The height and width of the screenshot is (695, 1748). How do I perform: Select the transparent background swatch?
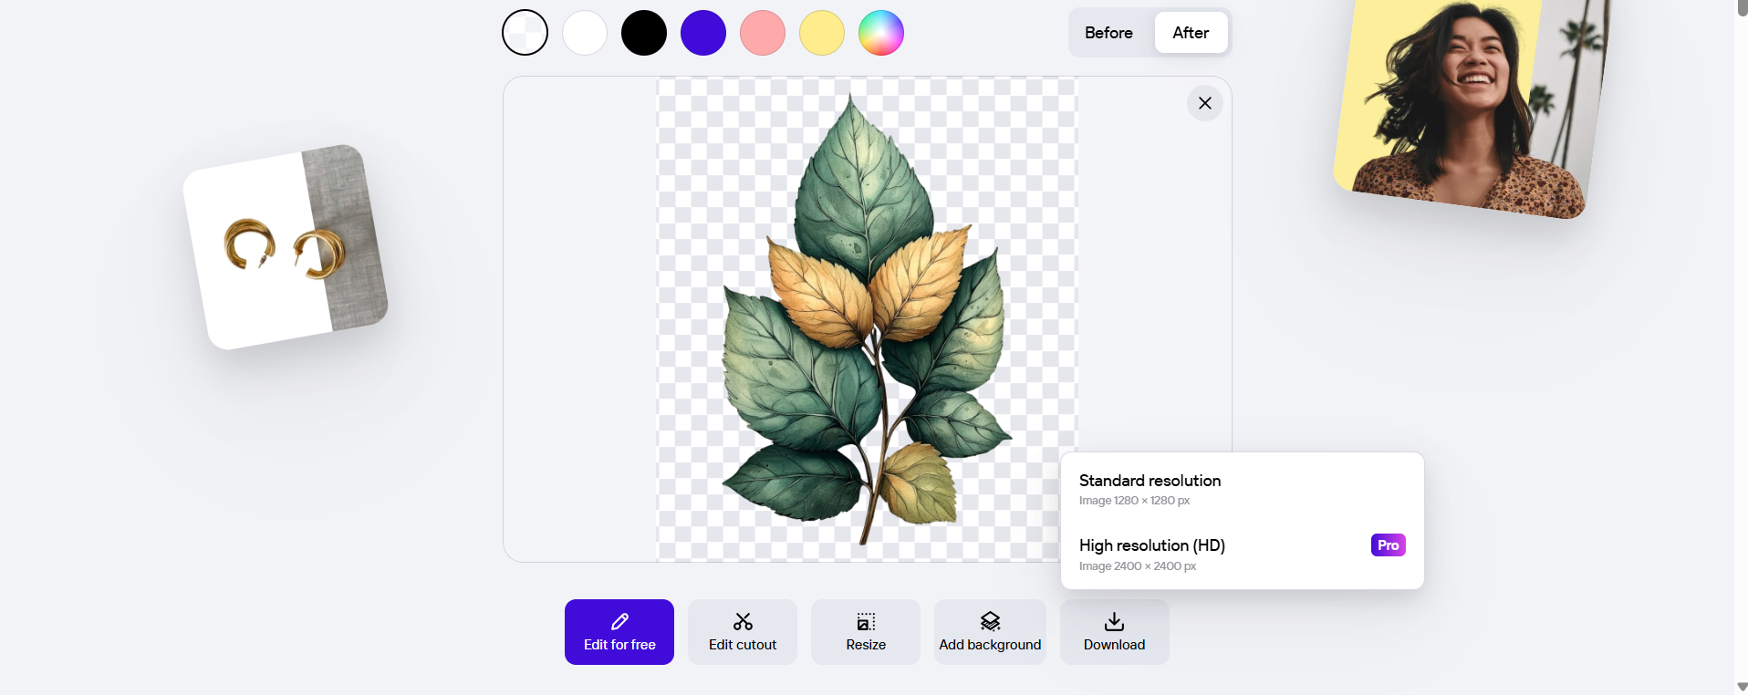525,33
